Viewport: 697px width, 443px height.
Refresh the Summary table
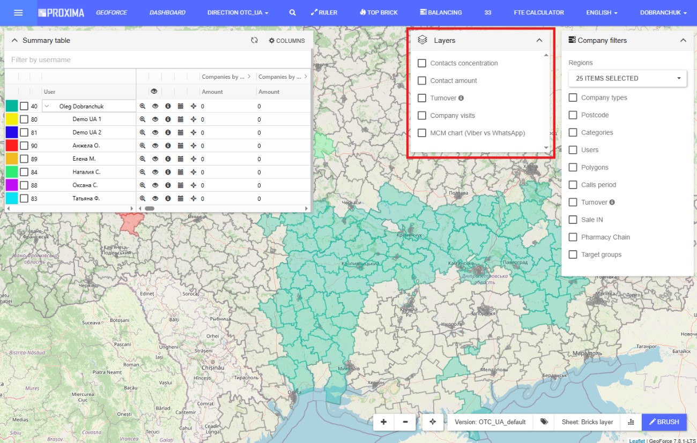[x=254, y=40]
